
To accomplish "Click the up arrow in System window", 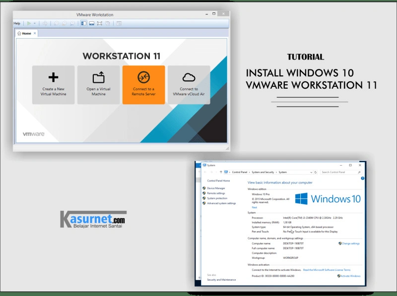I will [x=221, y=172].
